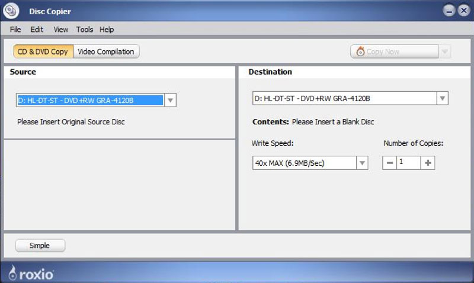Click the Write Speed label
This screenshot has width=474, height=283.
coord(273,143)
